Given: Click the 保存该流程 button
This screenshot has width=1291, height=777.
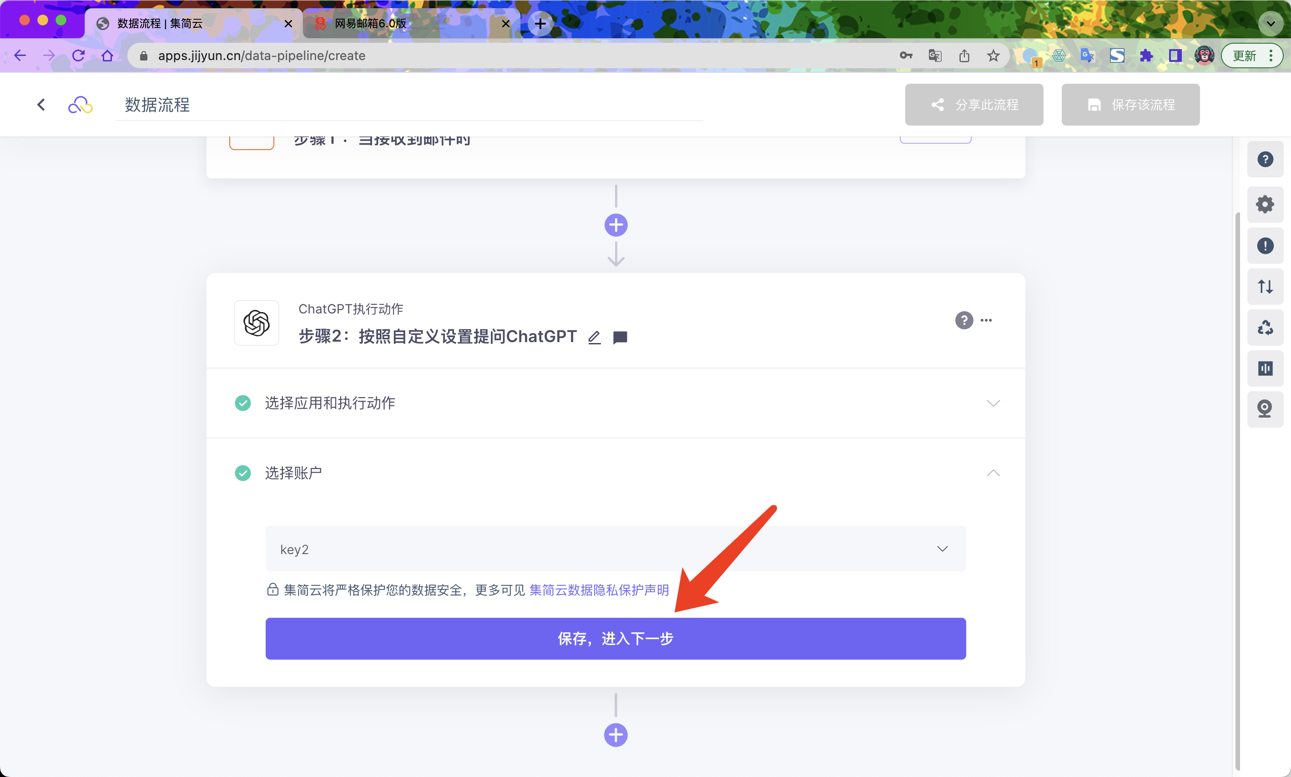Looking at the screenshot, I should pyautogui.click(x=1130, y=105).
